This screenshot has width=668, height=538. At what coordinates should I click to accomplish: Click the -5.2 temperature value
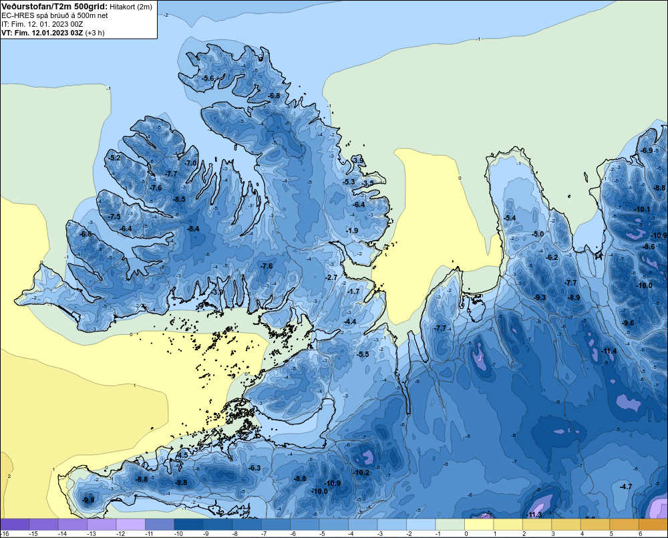pos(114,158)
